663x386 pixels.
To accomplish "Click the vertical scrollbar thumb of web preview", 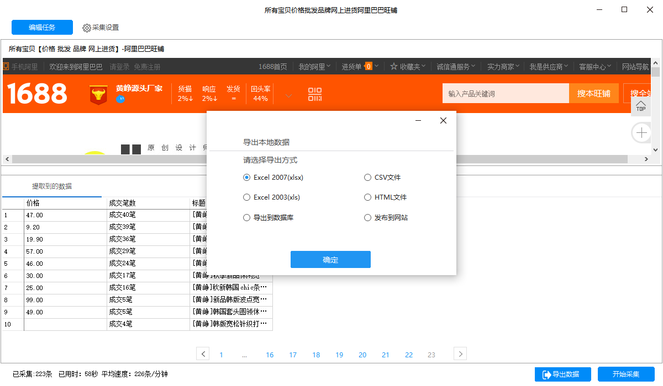I will [x=655, y=72].
